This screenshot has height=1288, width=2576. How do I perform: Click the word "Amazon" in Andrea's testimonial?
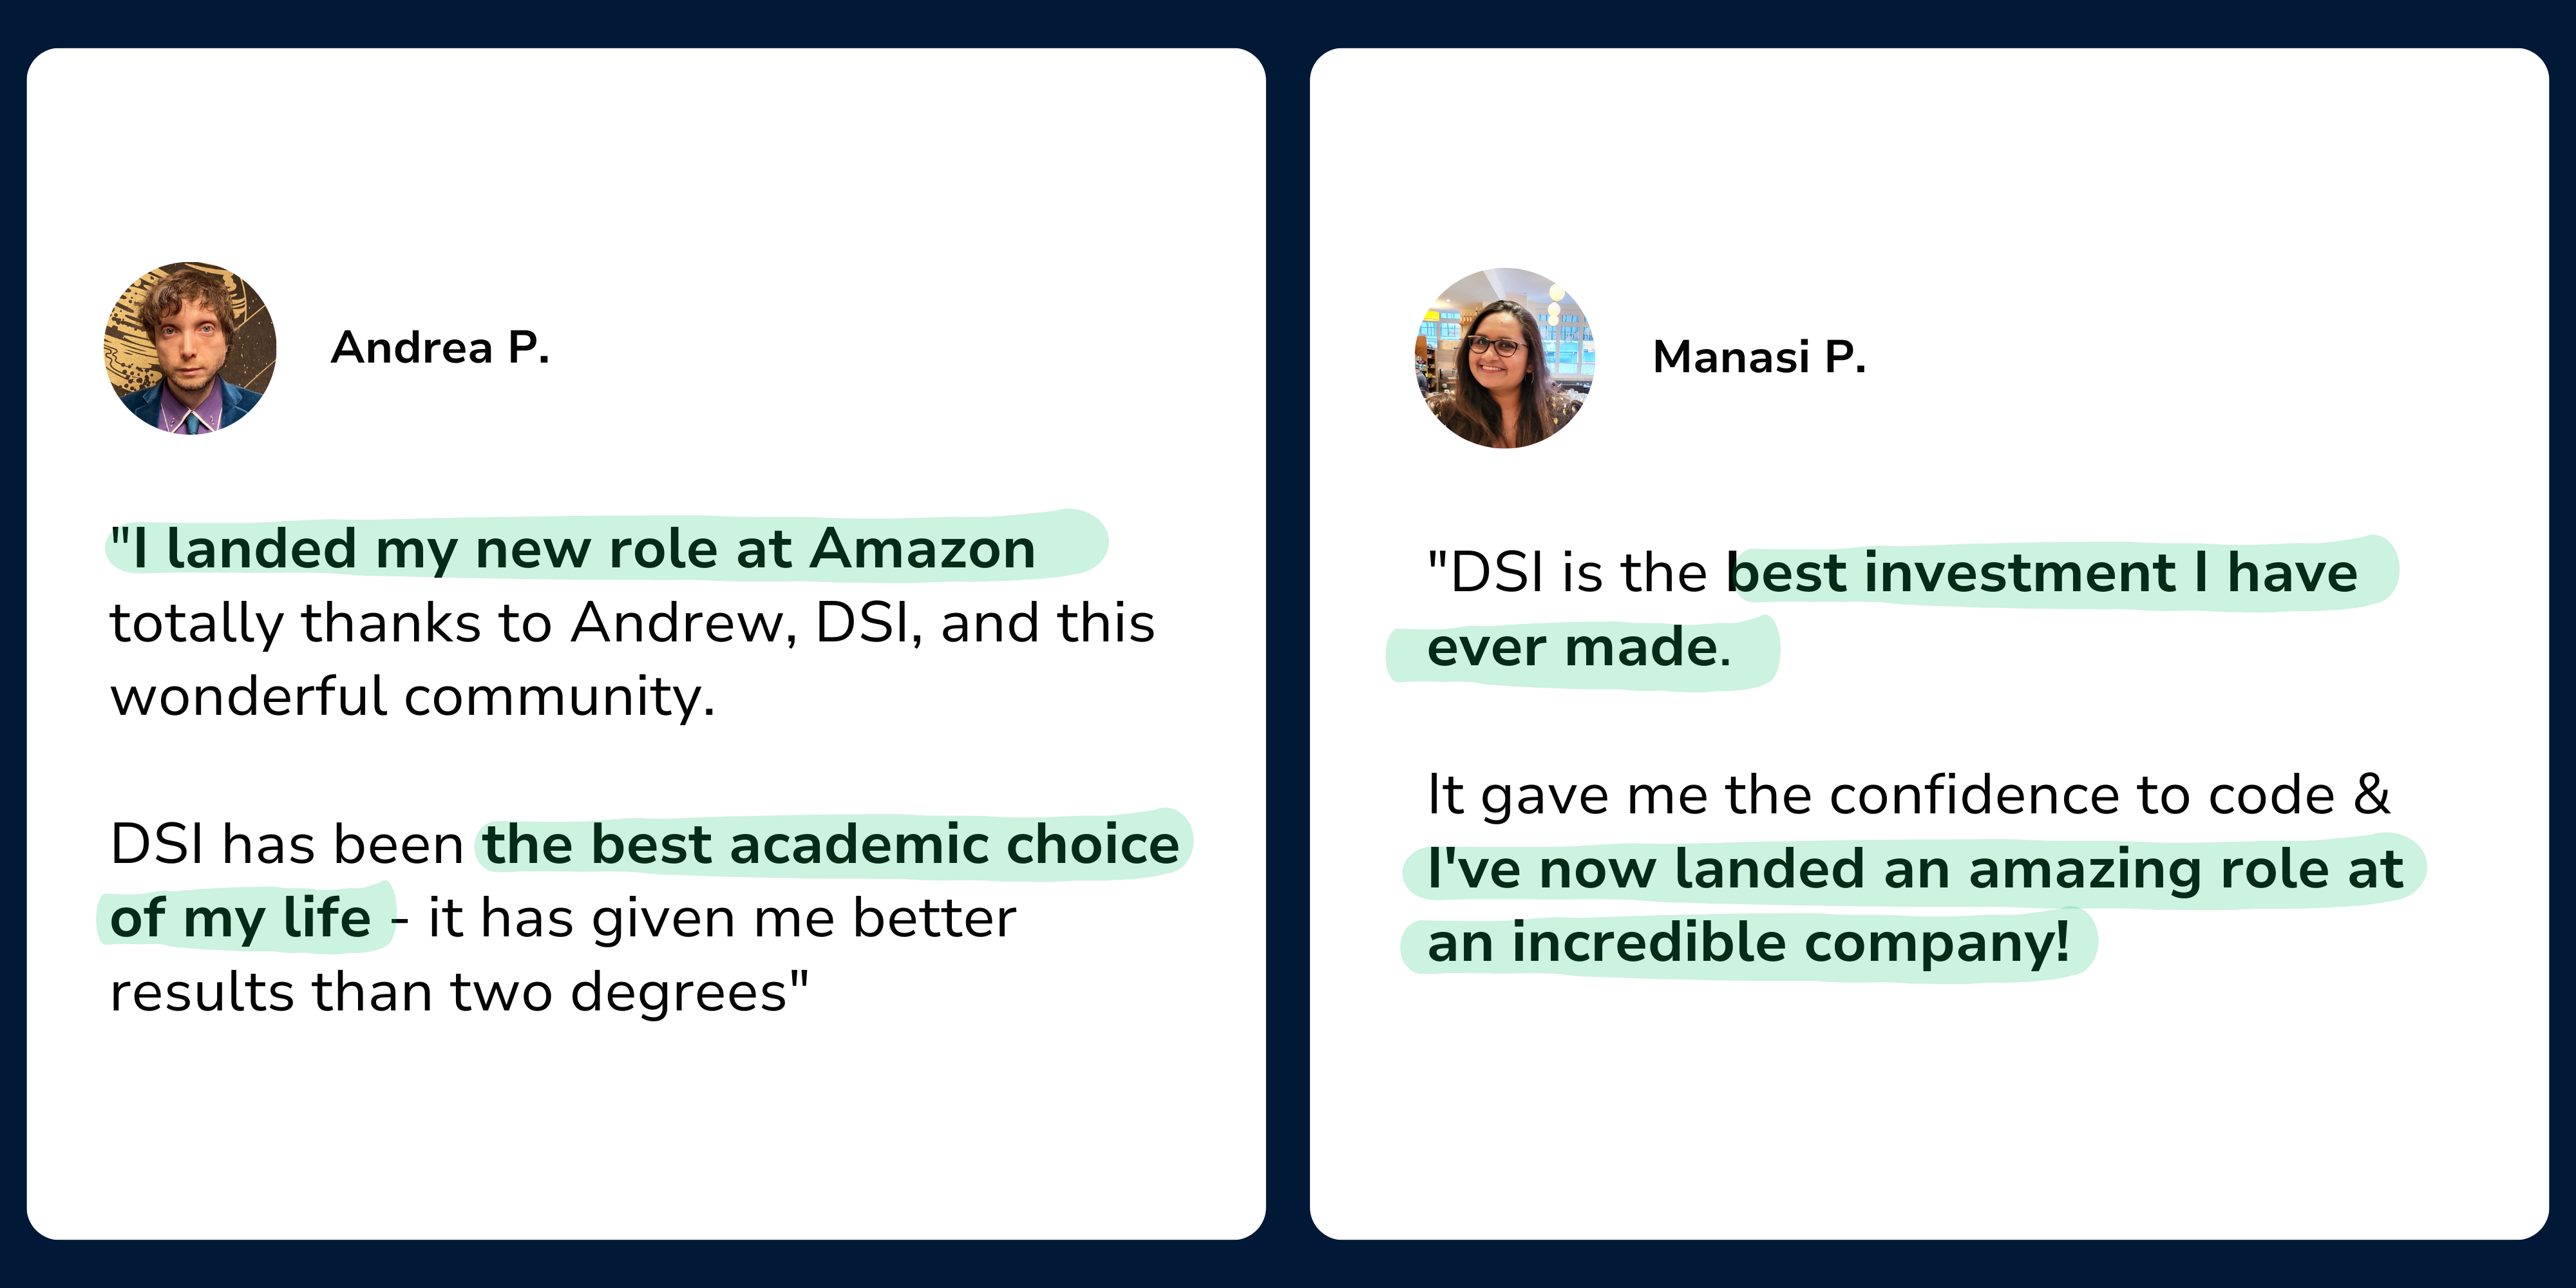point(923,549)
